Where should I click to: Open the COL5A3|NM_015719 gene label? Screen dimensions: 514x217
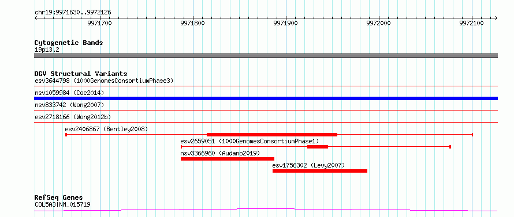[x=62, y=204]
